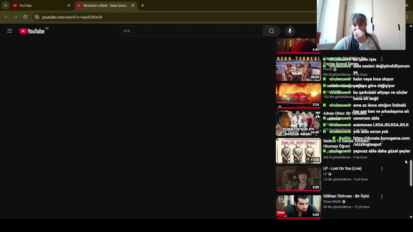Screen dimensions: 413x232
Task: Open options menu for SEKS TEKNESİ video
Action: click(x=382, y=59)
